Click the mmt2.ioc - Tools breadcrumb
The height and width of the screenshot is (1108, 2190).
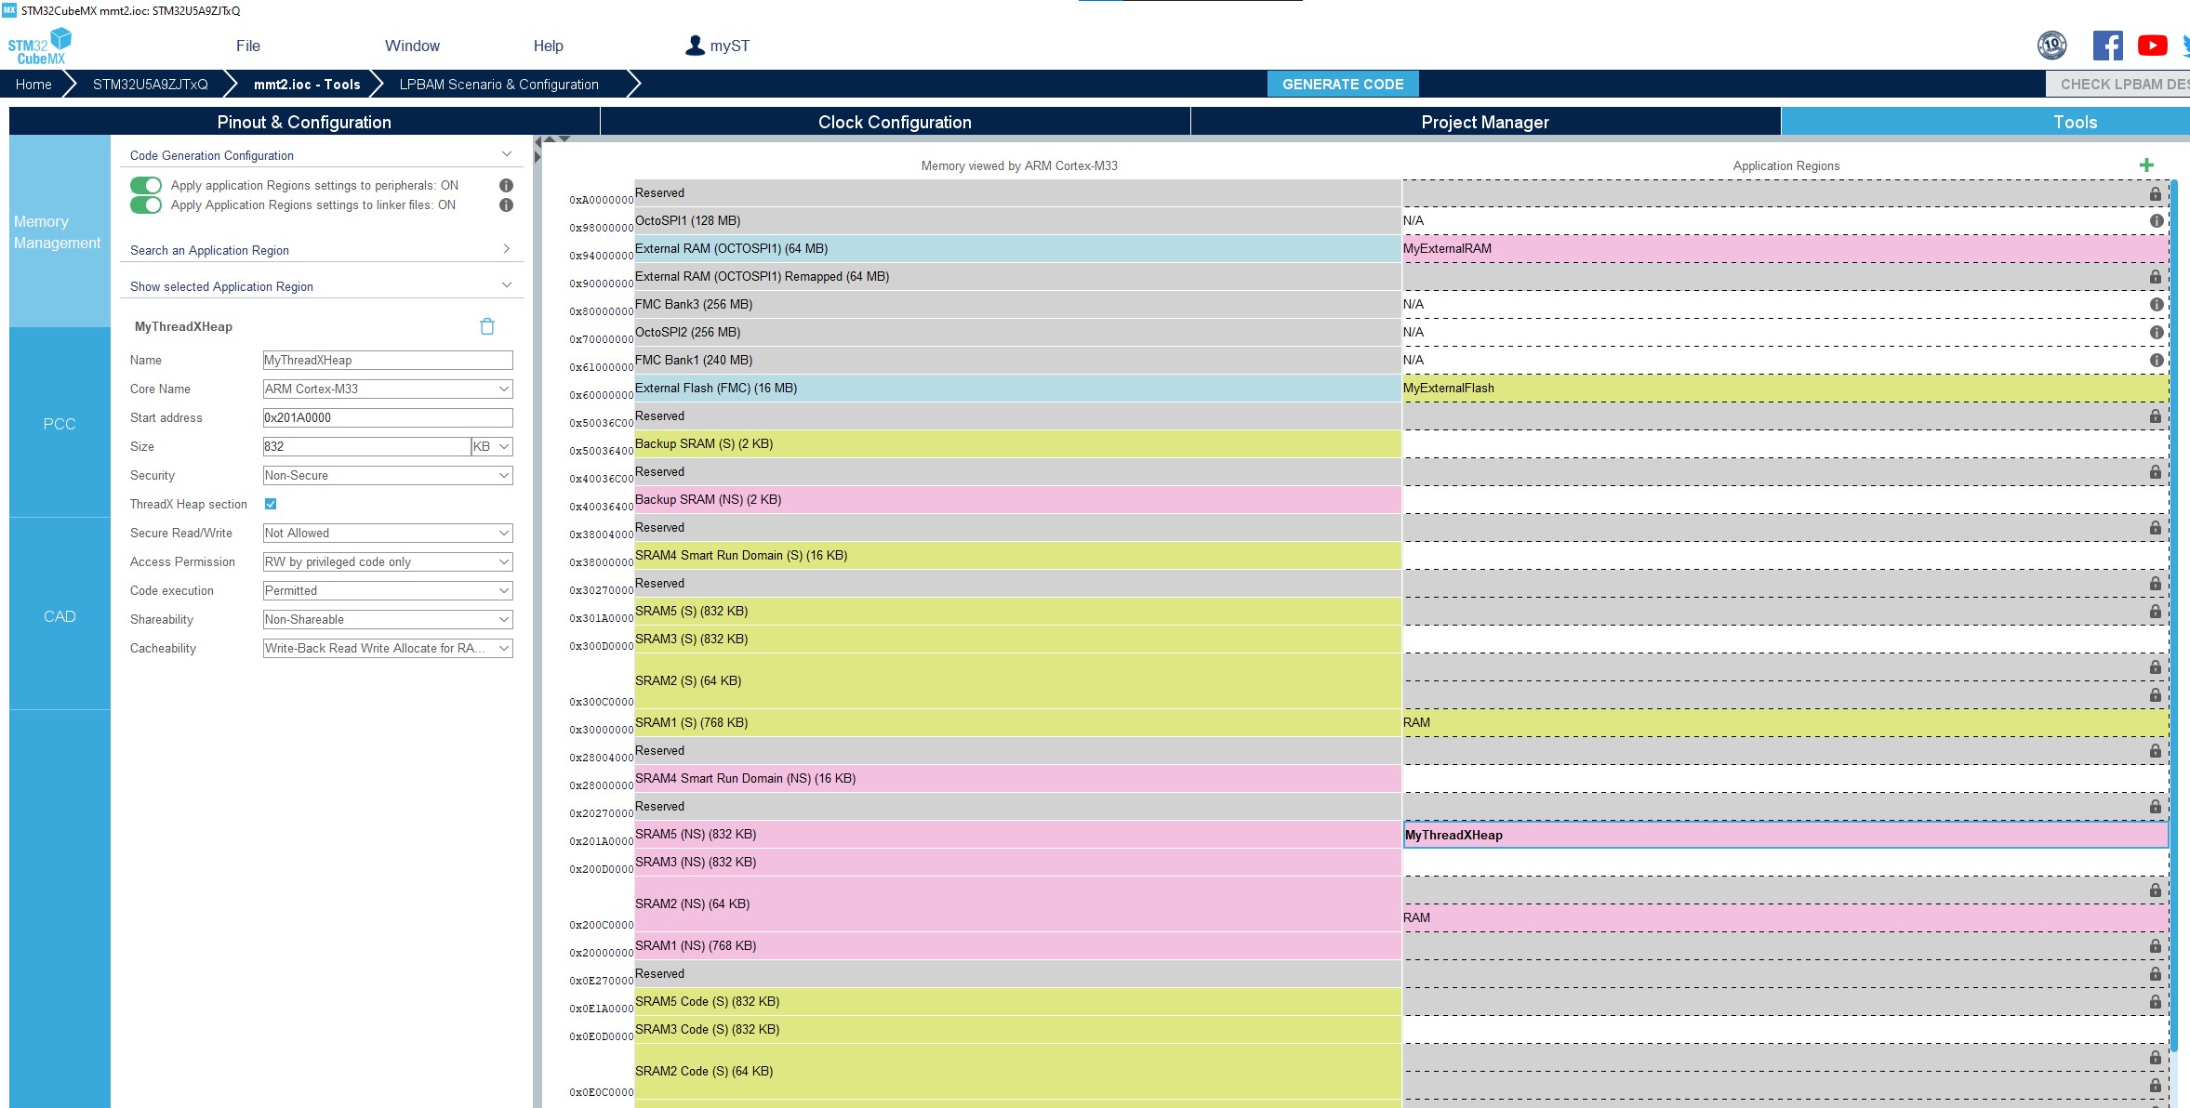tap(307, 84)
